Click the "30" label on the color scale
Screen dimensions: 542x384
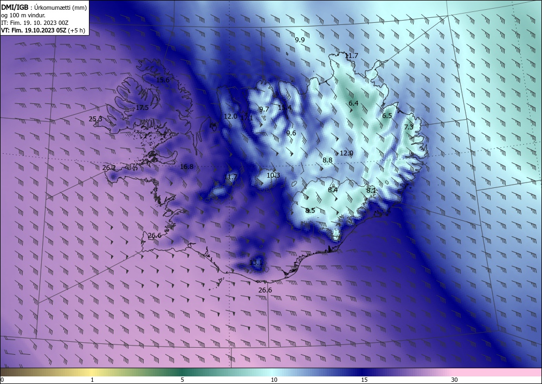[x=454, y=380]
